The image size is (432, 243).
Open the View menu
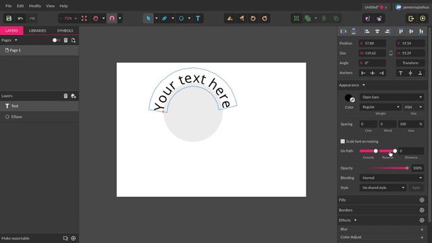[50, 6]
